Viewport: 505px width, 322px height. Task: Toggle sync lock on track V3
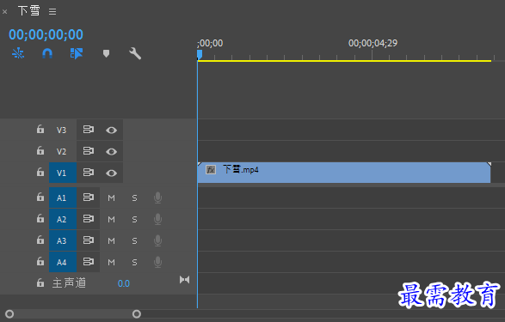pyautogui.click(x=89, y=130)
